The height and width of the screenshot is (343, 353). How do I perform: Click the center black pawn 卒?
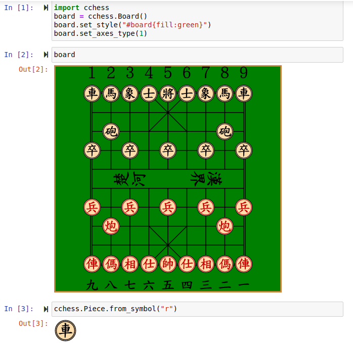168,150
